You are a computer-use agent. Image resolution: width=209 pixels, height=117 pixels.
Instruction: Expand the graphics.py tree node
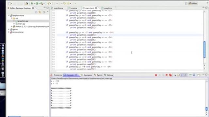pyautogui.click(x=14, y=21)
